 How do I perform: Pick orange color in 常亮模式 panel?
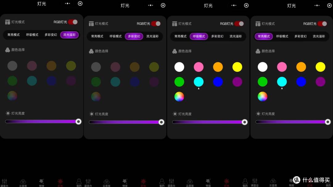coord(301,67)
